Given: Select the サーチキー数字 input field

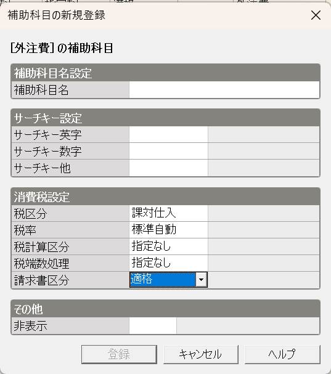Looking at the screenshot, I should pos(168,151).
